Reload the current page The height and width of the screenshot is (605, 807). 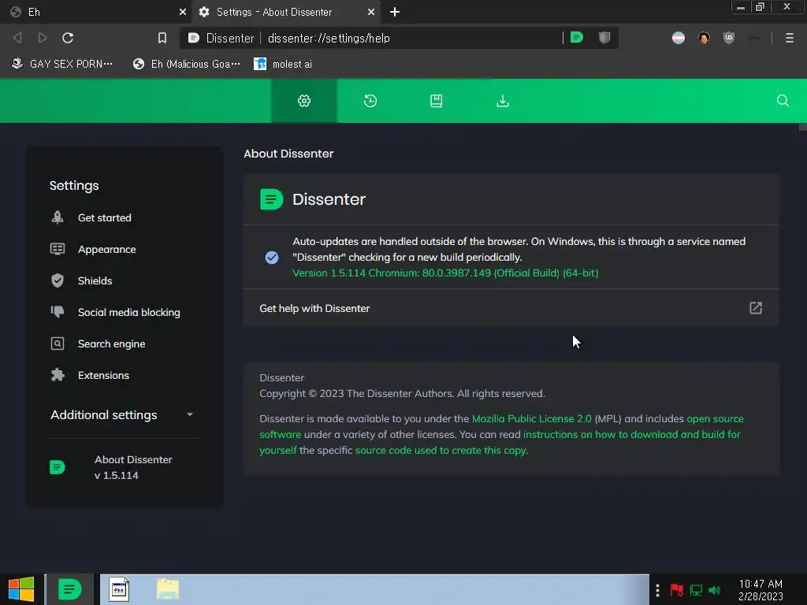68,38
